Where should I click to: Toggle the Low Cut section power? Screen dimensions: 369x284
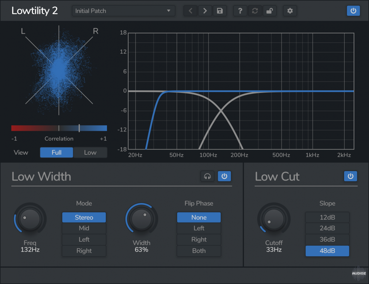pos(351,176)
